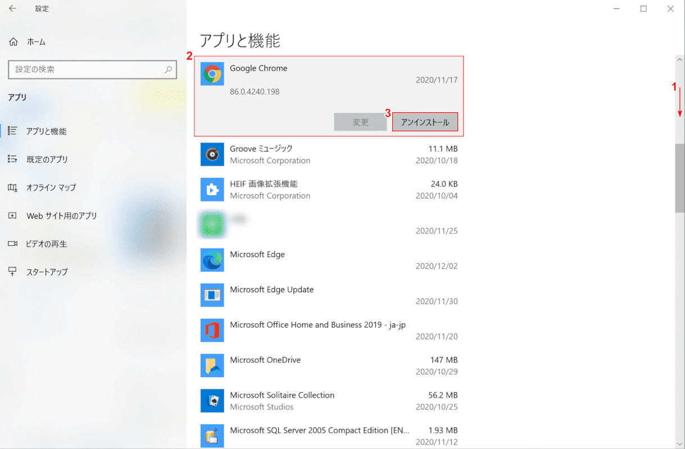Maximize the Settings window
Viewport: 685px width, 449px height.
(643, 8)
